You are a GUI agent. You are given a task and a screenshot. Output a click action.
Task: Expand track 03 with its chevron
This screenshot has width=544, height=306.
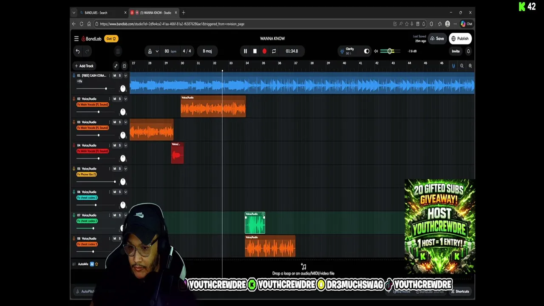pyautogui.click(x=125, y=122)
